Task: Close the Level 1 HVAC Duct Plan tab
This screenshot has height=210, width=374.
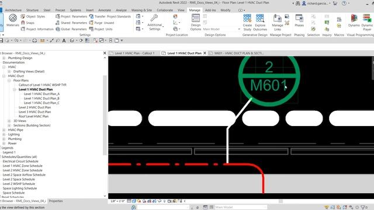Action: point(205,53)
